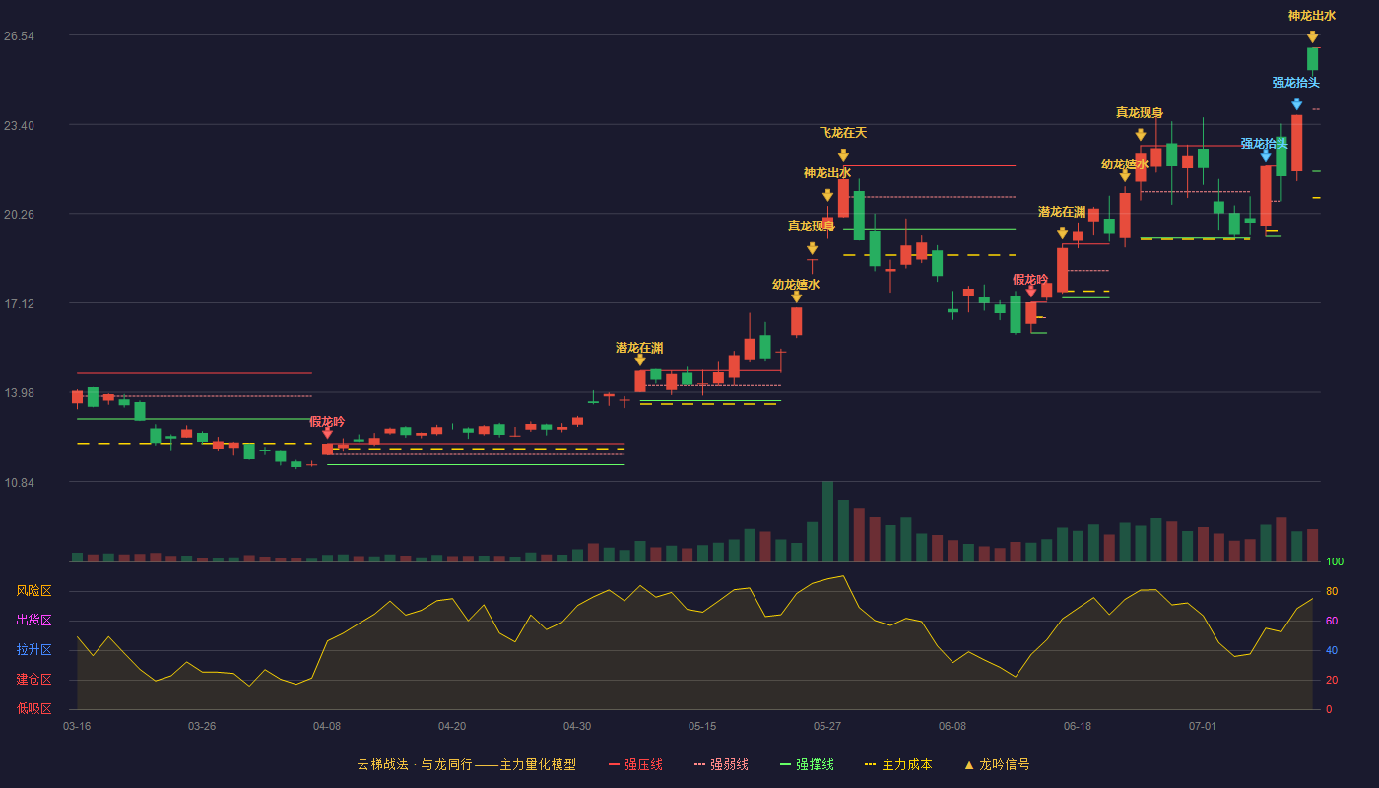Toggle the 强撑线 legend series
The width and height of the screenshot is (1379, 788).
807,764
